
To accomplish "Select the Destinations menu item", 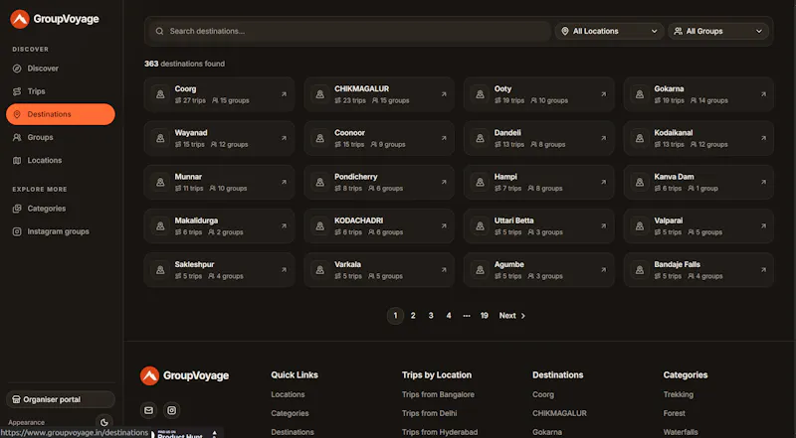I will tap(61, 114).
